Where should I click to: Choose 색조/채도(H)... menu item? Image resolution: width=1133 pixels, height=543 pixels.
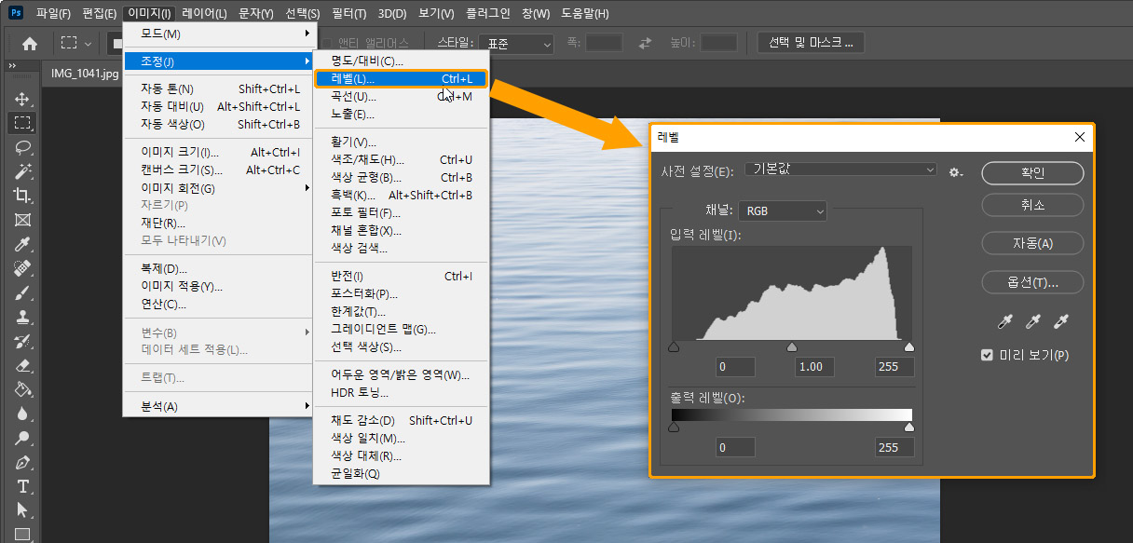point(401,160)
